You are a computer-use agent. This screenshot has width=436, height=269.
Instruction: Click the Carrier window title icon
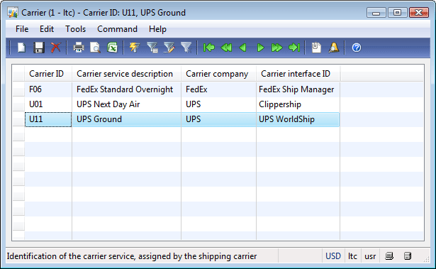(13, 13)
